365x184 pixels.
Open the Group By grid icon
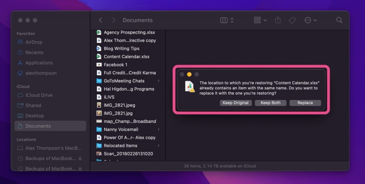(x=257, y=20)
